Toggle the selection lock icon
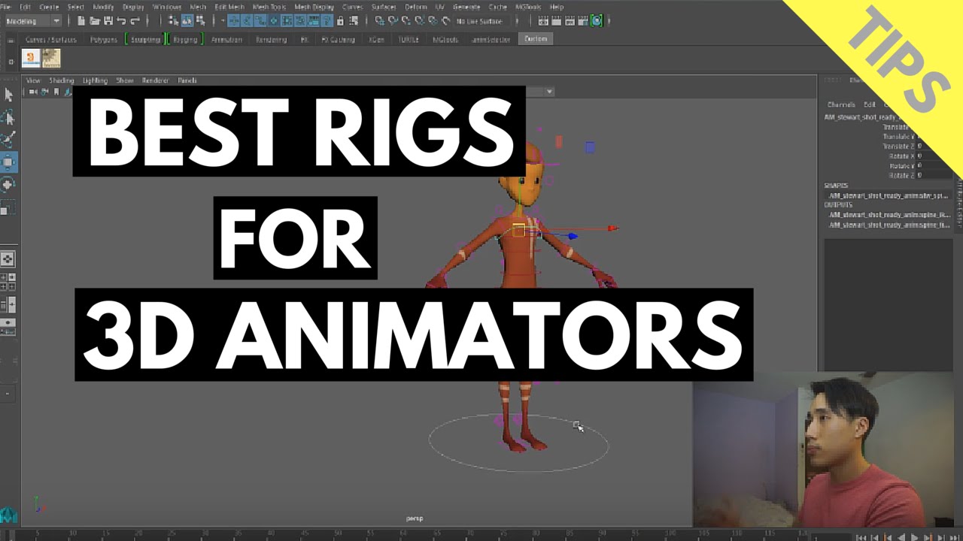This screenshot has height=541, width=963. pos(341,21)
